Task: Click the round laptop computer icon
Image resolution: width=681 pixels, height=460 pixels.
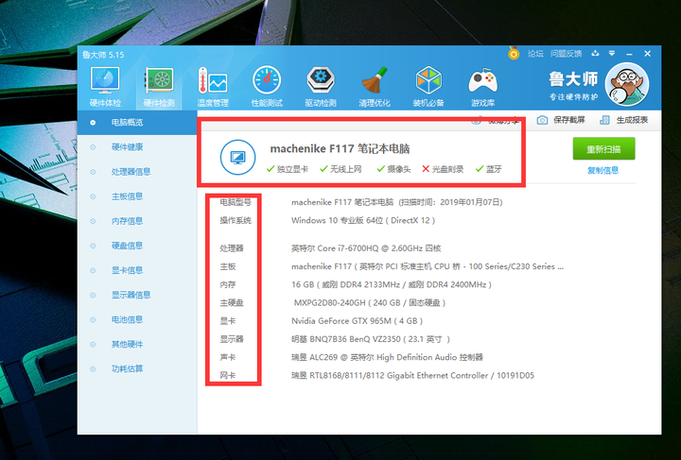Action: point(237,157)
